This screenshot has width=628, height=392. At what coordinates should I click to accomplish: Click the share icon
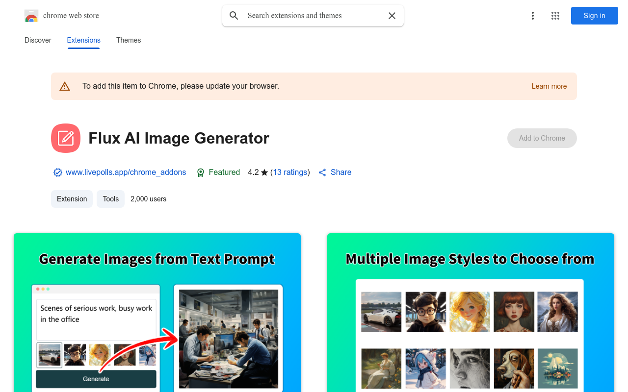click(x=322, y=172)
